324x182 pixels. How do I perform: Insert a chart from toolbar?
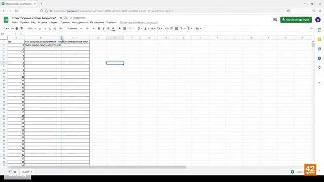click(x=176, y=28)
